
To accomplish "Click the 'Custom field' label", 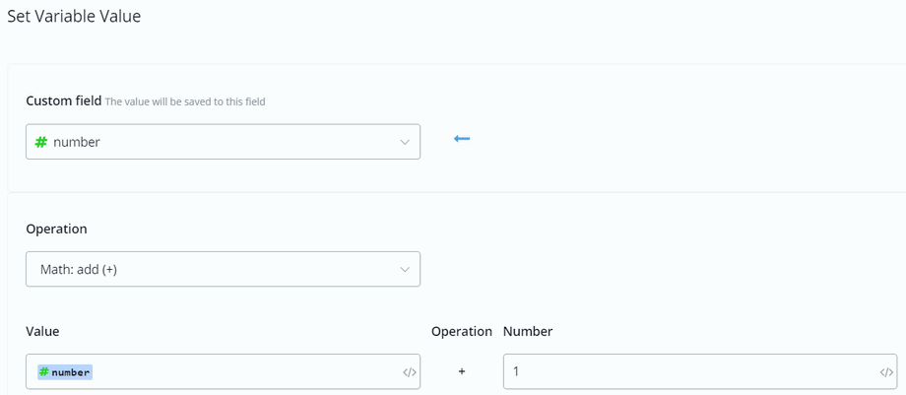I will tap(63, 100).
